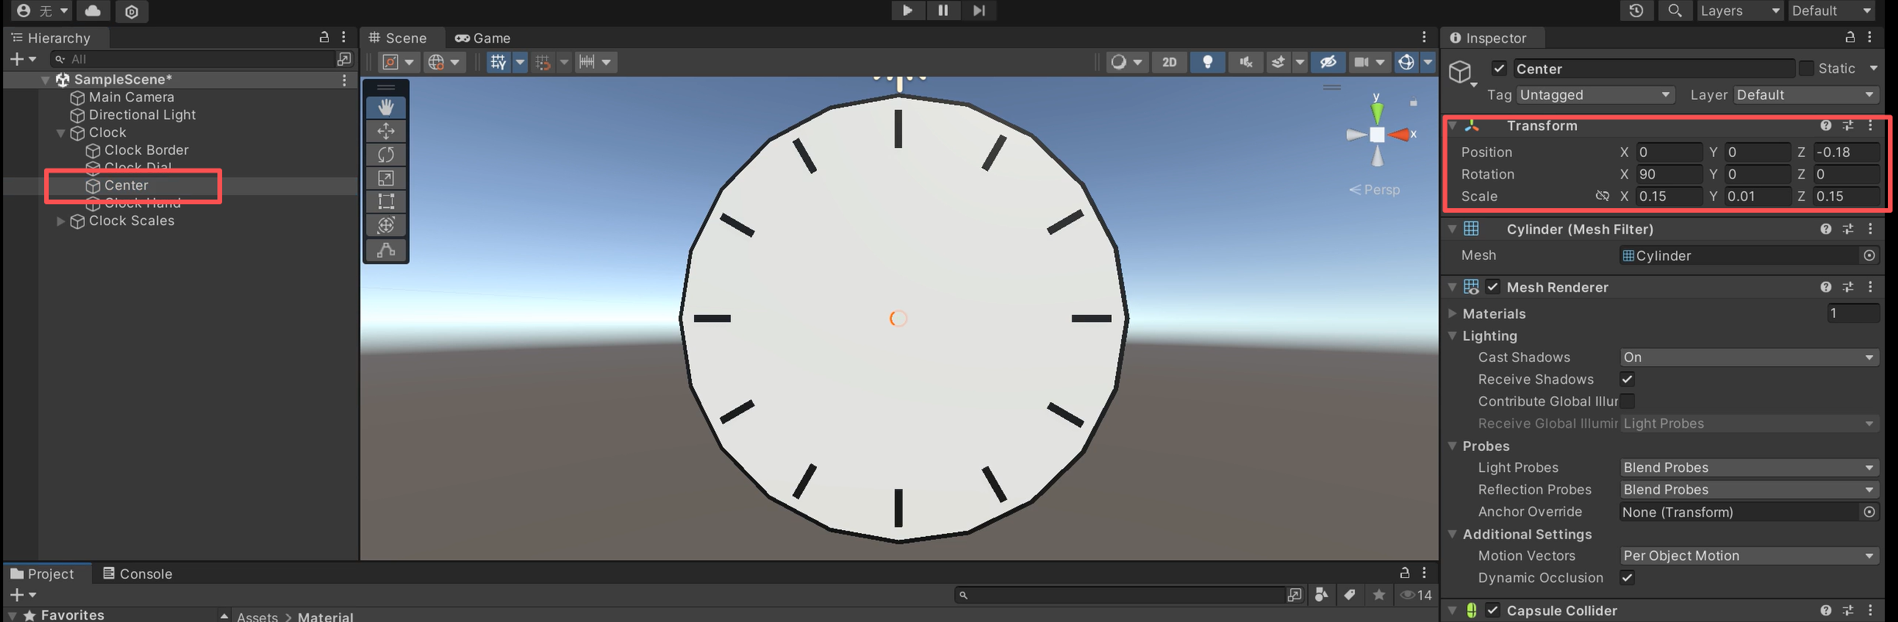Select the Move tool

pyautogui.click(x=386, y=131)
